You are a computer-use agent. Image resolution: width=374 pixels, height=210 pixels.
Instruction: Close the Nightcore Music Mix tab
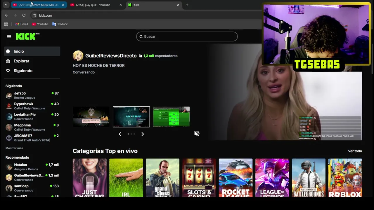(x=63, y=5)
